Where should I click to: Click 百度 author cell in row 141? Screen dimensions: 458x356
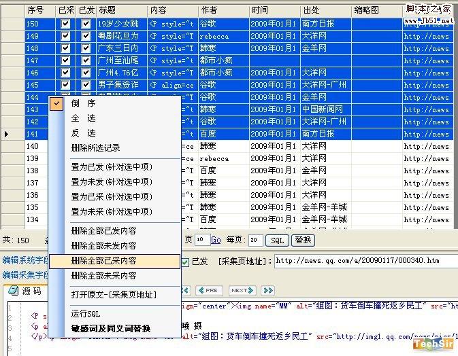coord(223,134)
